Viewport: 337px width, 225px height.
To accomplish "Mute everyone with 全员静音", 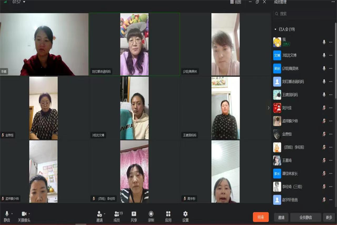I will 306,217.
